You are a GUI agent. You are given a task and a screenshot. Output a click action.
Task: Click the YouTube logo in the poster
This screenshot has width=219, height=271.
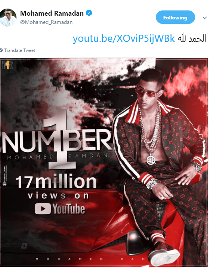point(60,209)
